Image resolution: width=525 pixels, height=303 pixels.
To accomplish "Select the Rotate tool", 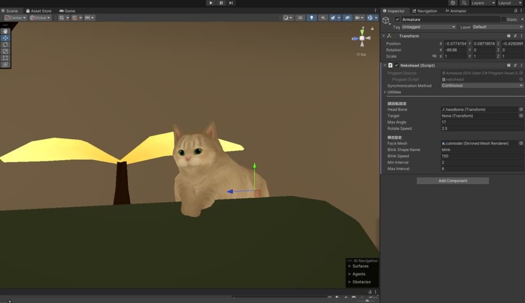I will click(6, 45).
